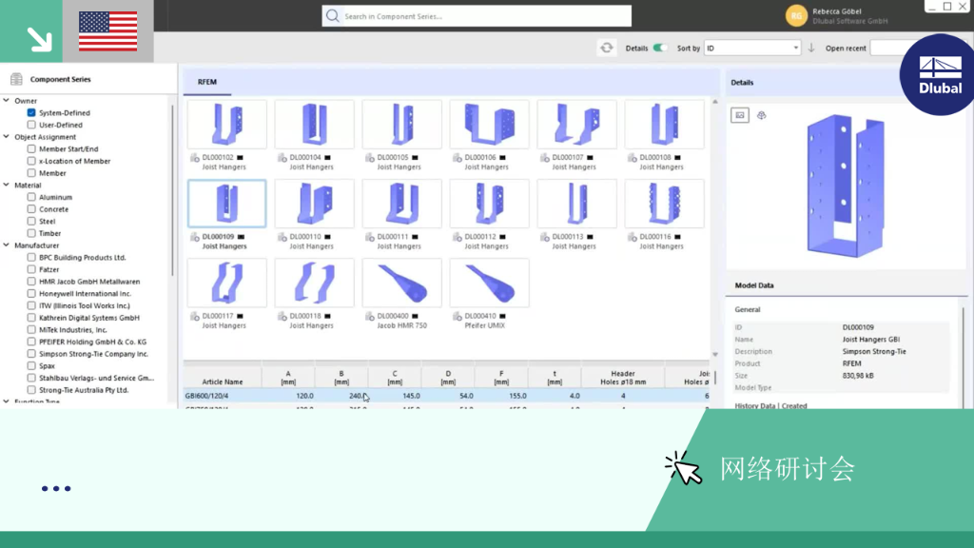Check the Aluminum material filter
This screenshot has height=548, width=974.
click(31, 197)
